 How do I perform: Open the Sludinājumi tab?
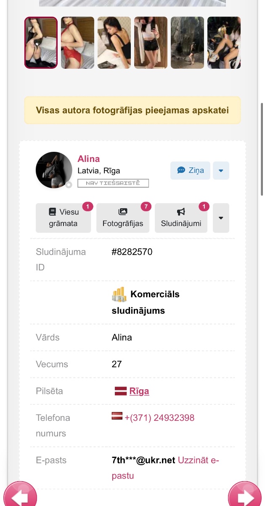pyautogui.click(x=181, y=218)
